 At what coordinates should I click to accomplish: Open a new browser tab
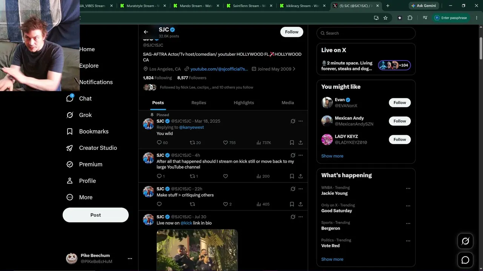(388, 6)
